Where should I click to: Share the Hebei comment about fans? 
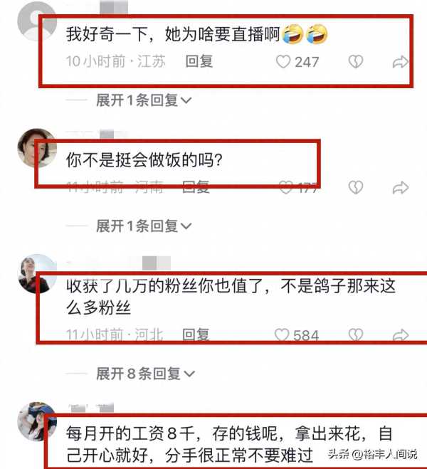coord(401,335)
